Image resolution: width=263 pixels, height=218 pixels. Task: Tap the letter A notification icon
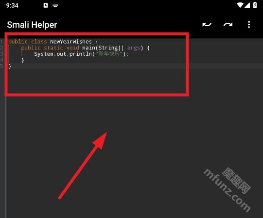[46, 5]
